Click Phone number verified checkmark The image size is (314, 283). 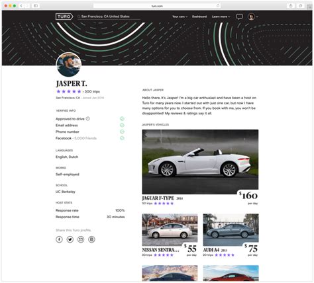coord(122,132)
